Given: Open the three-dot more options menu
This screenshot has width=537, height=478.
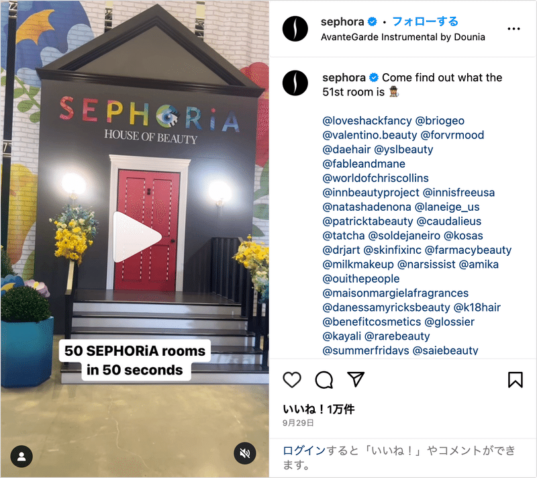Looking at the screenshot, I should pyautogui.click(x=514, y=29).
